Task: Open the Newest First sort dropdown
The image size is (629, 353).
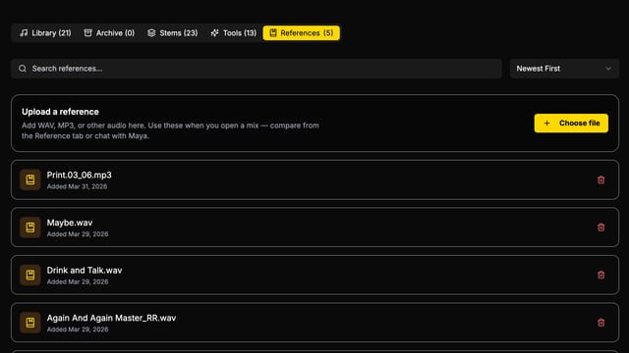Action: pyautogui.click(x=564, y=69)
